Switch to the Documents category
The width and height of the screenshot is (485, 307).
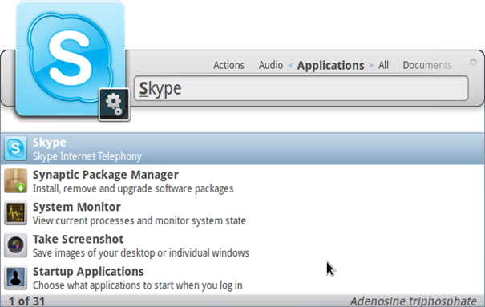coord(426,65)
